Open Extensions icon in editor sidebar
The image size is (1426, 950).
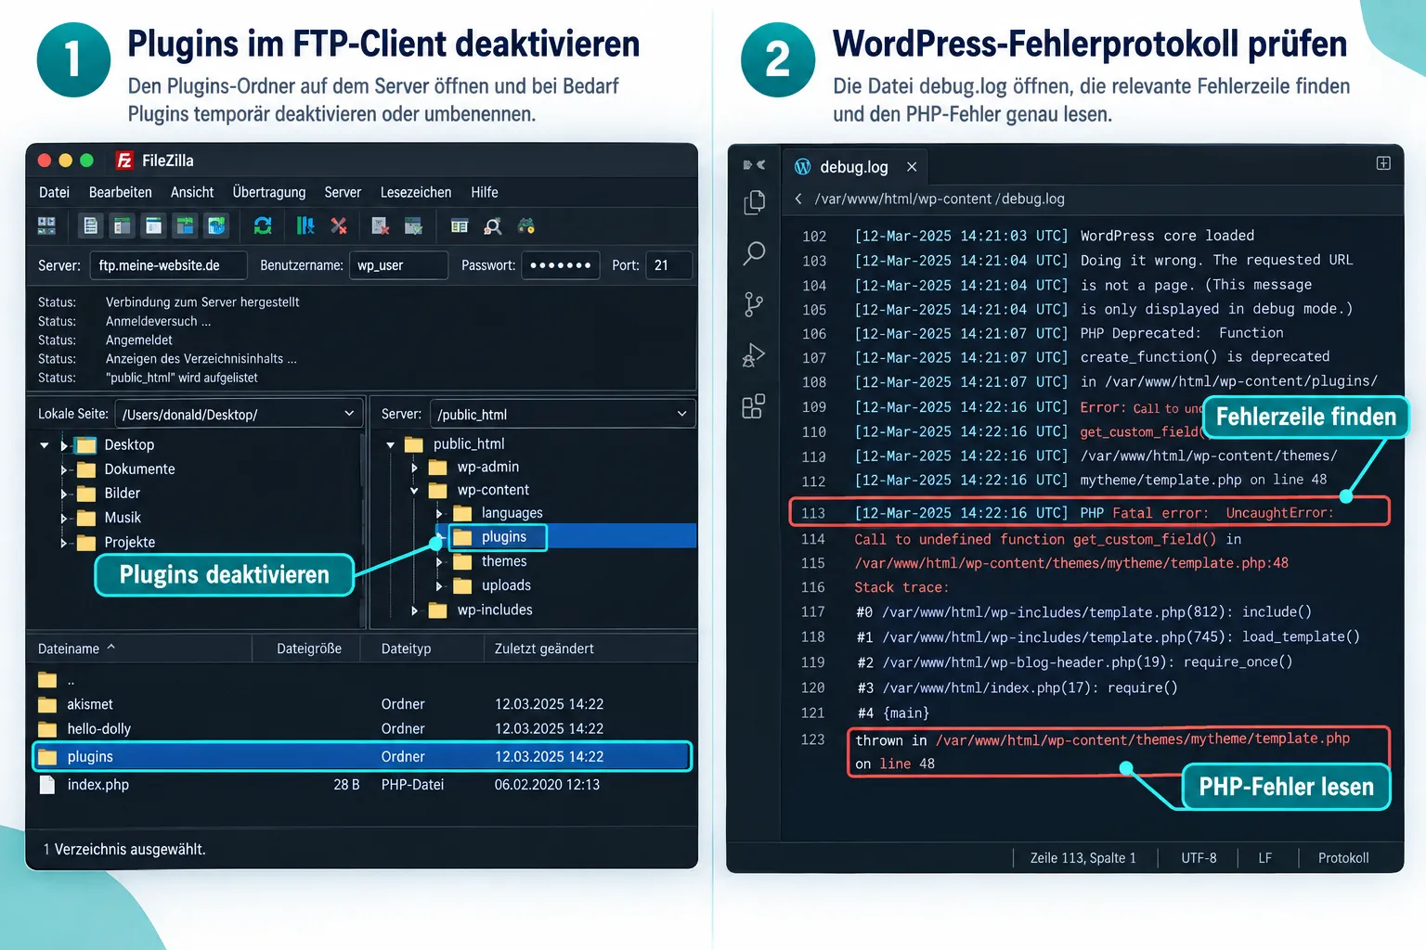(x=754, y=406)
